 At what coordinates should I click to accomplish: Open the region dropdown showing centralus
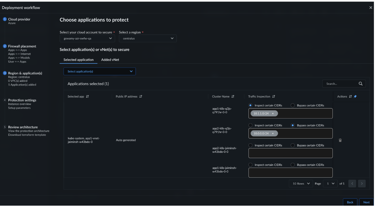coord(148,39)
